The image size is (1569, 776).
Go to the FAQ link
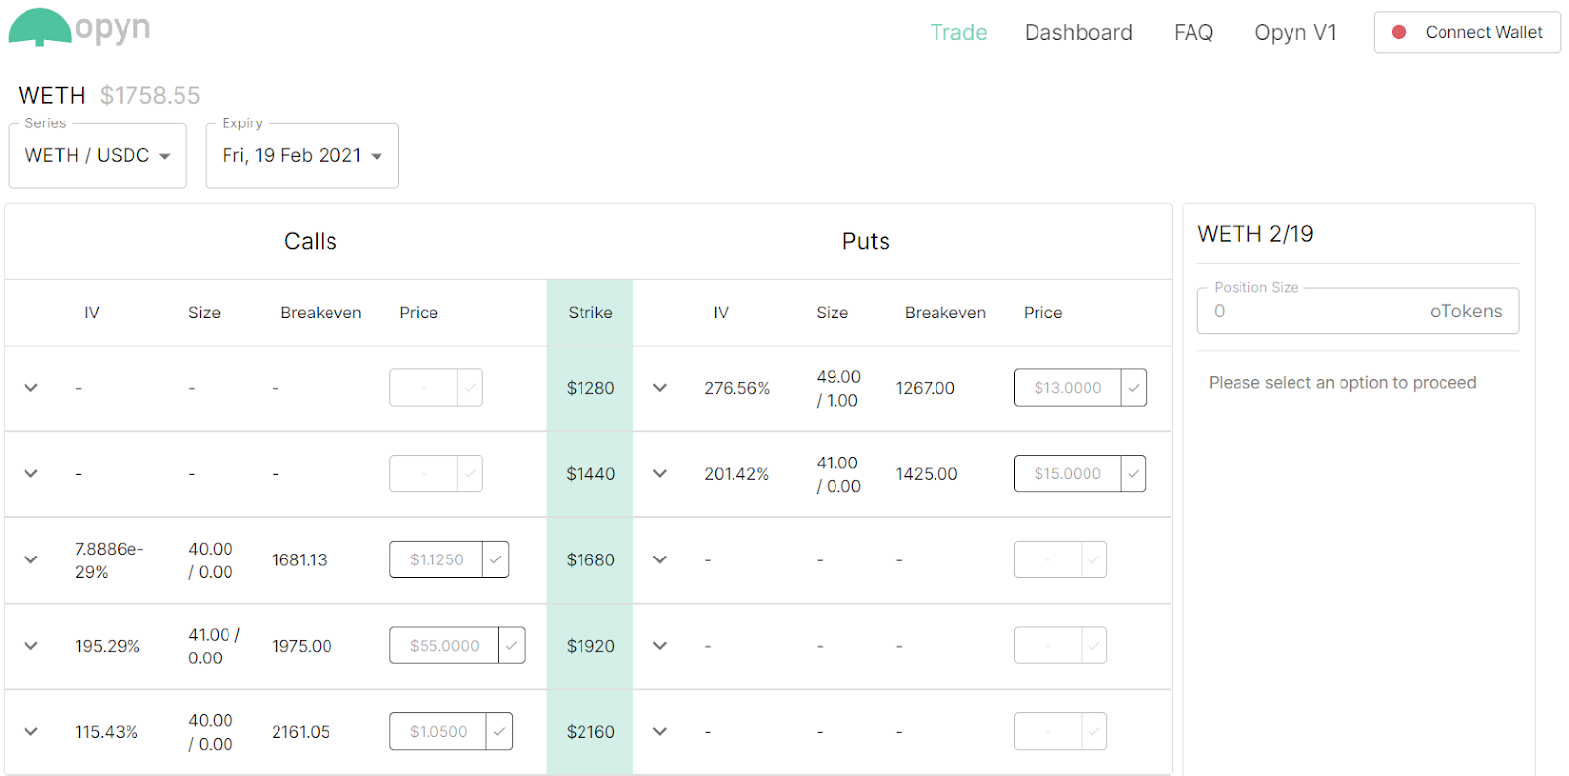1192,33
